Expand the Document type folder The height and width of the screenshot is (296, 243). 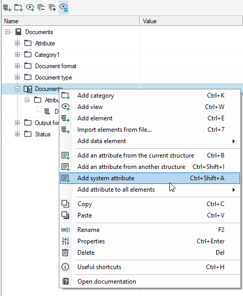(17, 77)
